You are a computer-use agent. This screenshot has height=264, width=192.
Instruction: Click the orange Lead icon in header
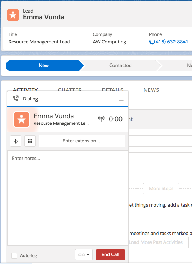[x=13, y=15]
